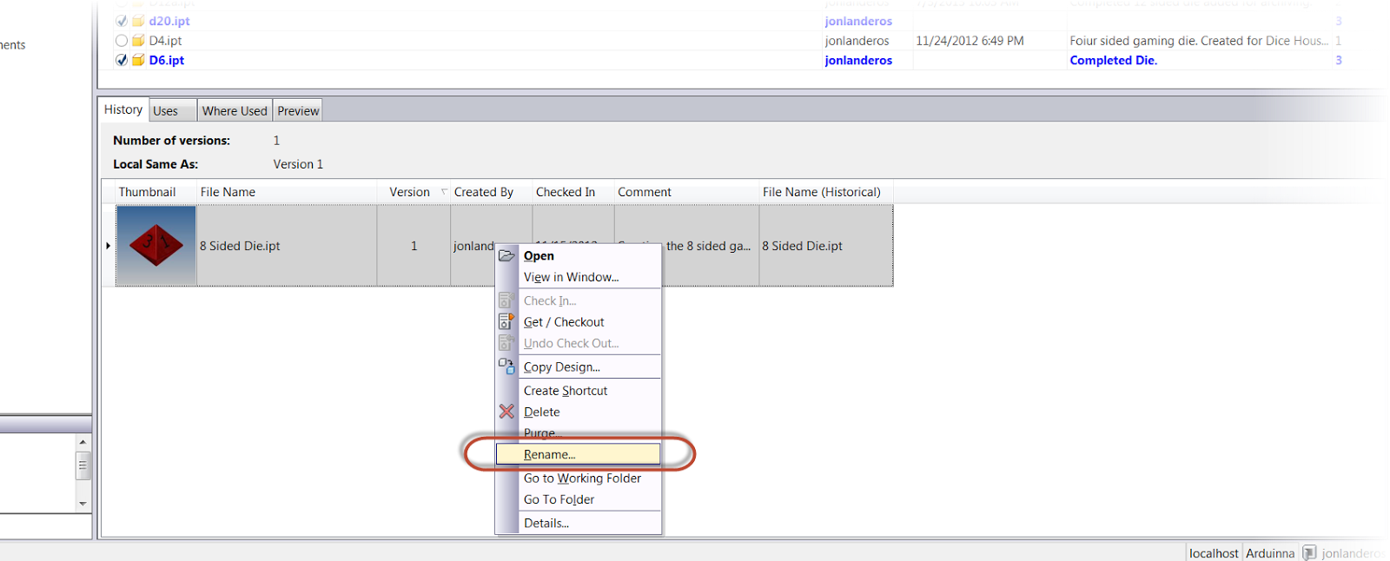
Task: Click the checked-out status mark for d20.ipt
Action: pyautogui.click(x=122, y=21)
